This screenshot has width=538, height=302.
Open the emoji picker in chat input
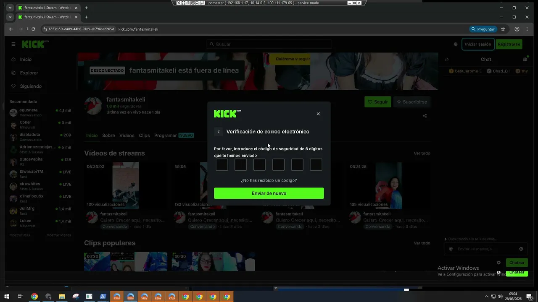coord(521,249)
